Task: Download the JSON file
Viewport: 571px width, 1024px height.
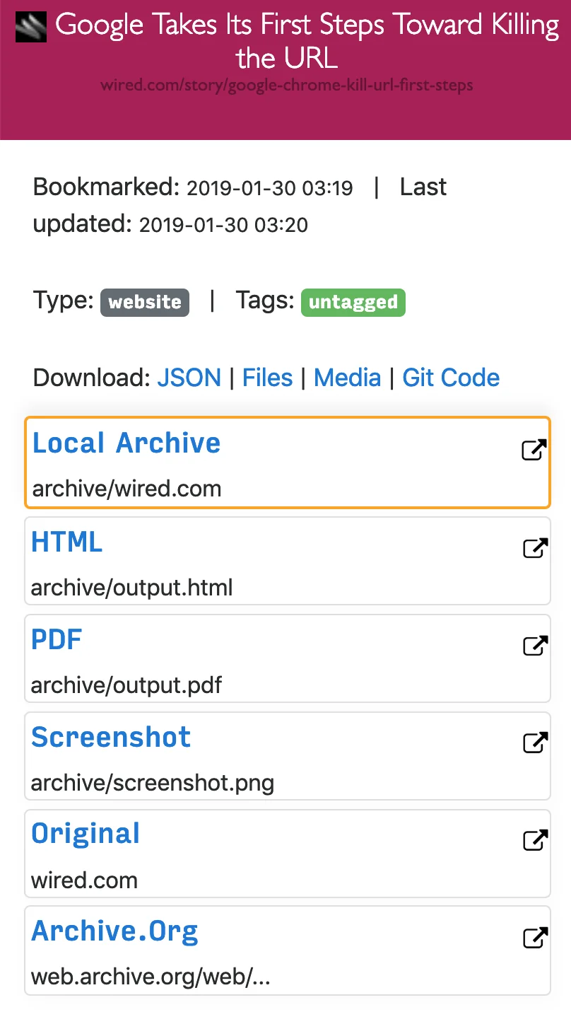Action: tap(189, 378)
